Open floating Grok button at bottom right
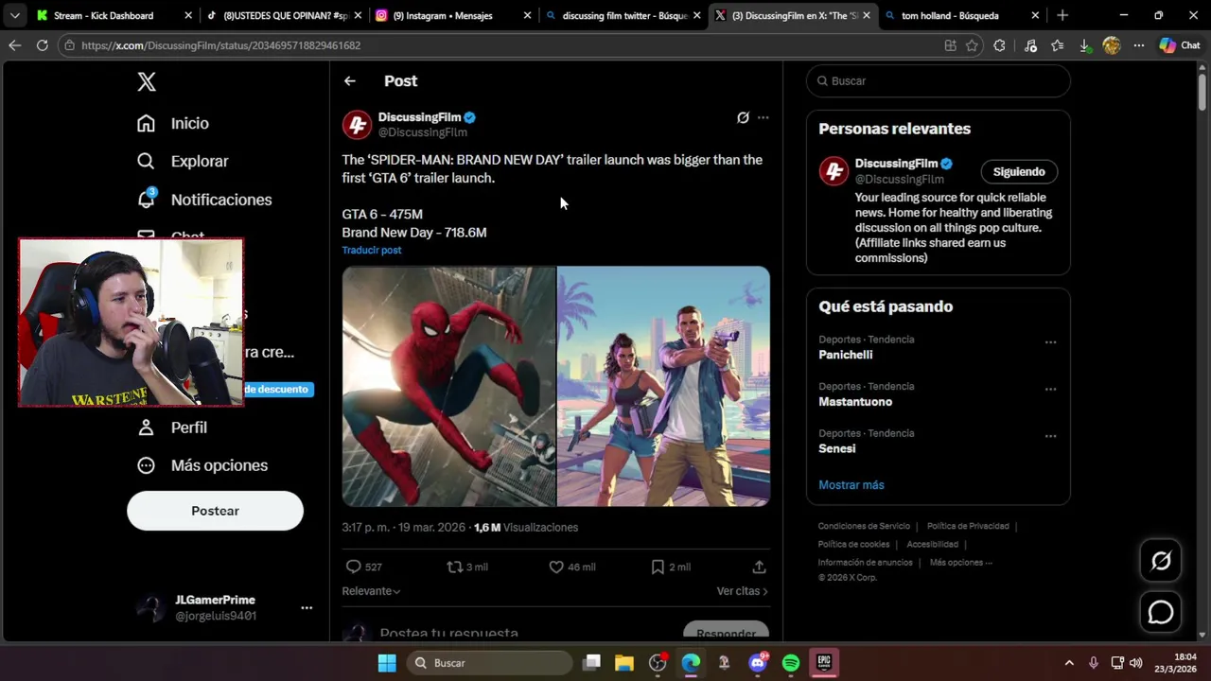The height and width of the screenshot is (681, 1211). (1161, 561)
